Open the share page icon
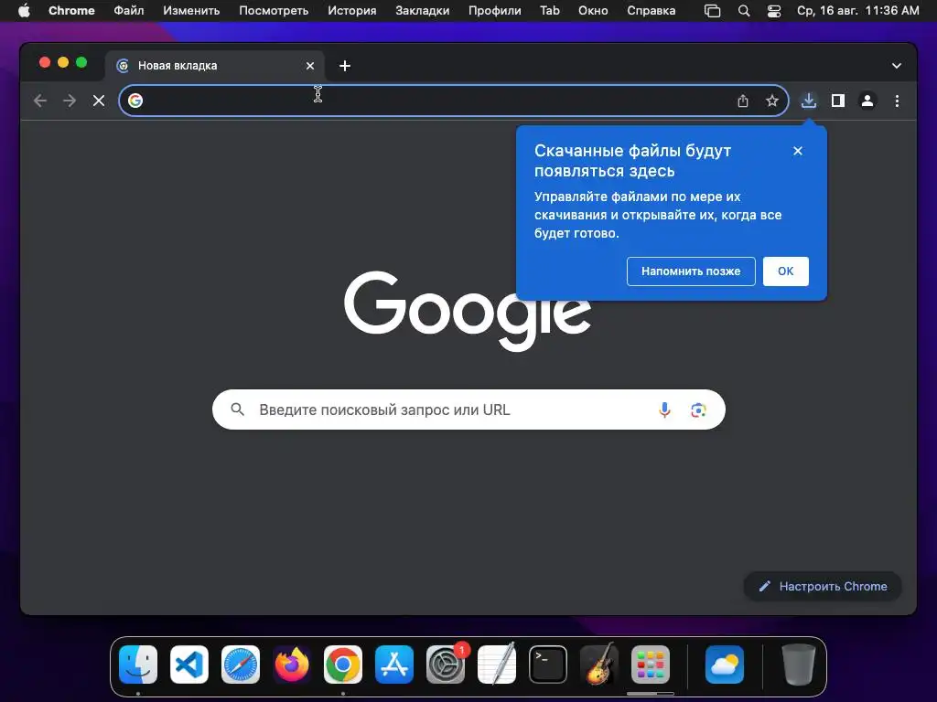This screenshot has height=702, width=937. pyautogui.click(x=743, y=101)
